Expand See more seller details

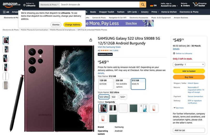[178, 108]
